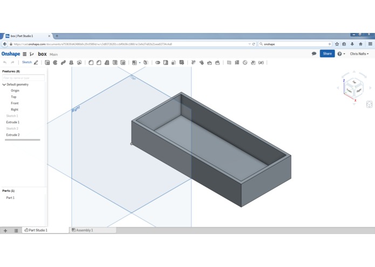Image resolution: width=375 pixels, height=267 pixels.
Task: Open the versions and branches icon
Action: (31, 54)
